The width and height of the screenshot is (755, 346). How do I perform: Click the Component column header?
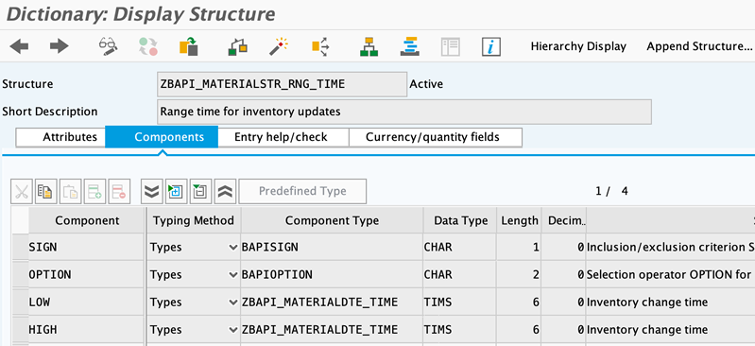[87, 220]
